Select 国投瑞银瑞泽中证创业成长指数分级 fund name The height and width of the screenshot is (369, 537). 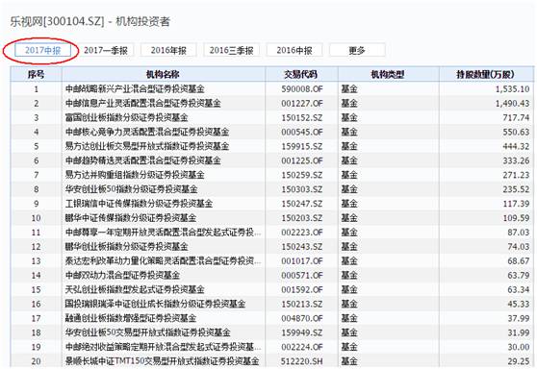pyautogui.click(x=156, y=304)
